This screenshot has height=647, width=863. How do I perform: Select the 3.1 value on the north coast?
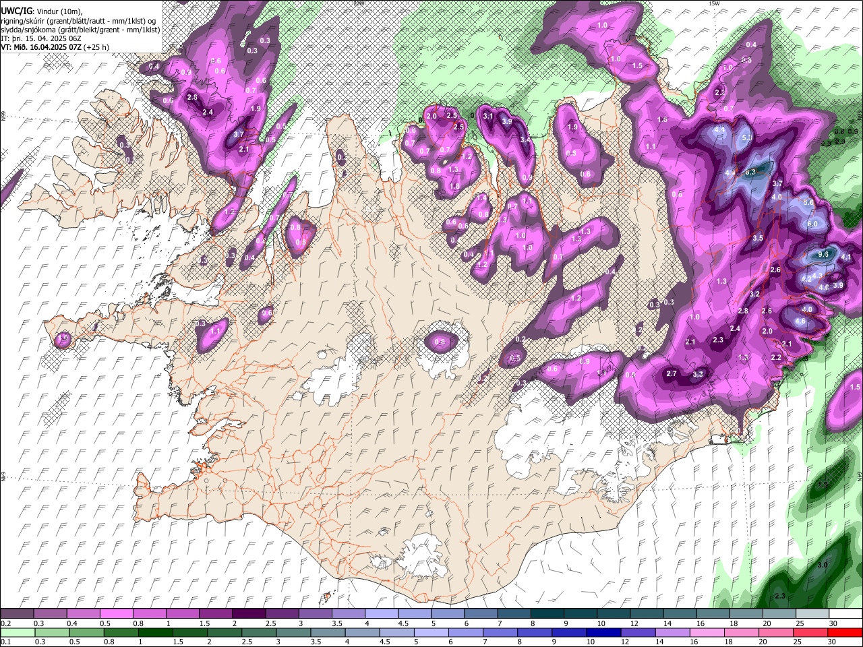489,117
